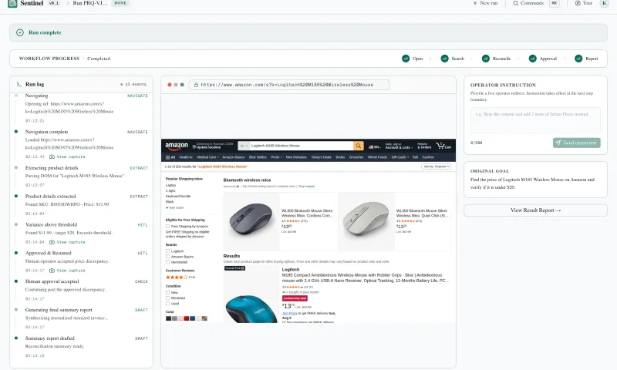Open Groceries in Amazon nav
Viewport: 617px width, 370px height.
pyautogui.click(x=356, y=157)
